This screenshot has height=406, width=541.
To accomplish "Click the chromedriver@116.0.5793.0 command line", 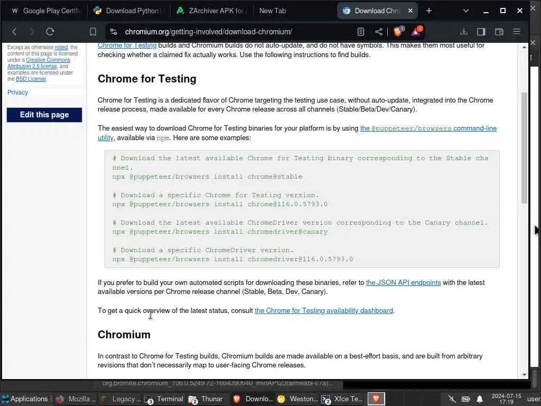I will click(x=232, y=259).
